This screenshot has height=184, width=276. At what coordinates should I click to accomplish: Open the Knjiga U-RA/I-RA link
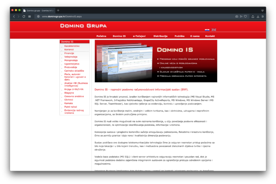(74, 89)
